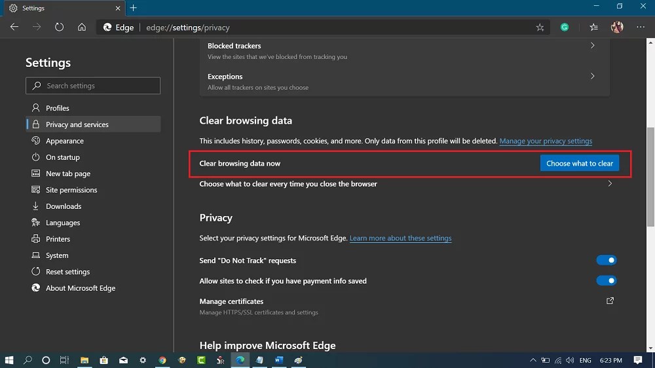Screen dimensions: 655x368
Task: Open Reset settings section
Action: tap(93, 272)
